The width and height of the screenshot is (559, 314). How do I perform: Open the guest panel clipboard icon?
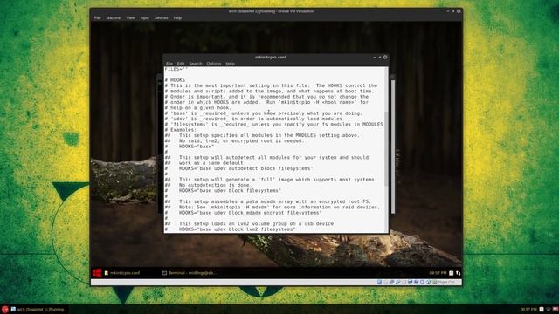point(451,273)
